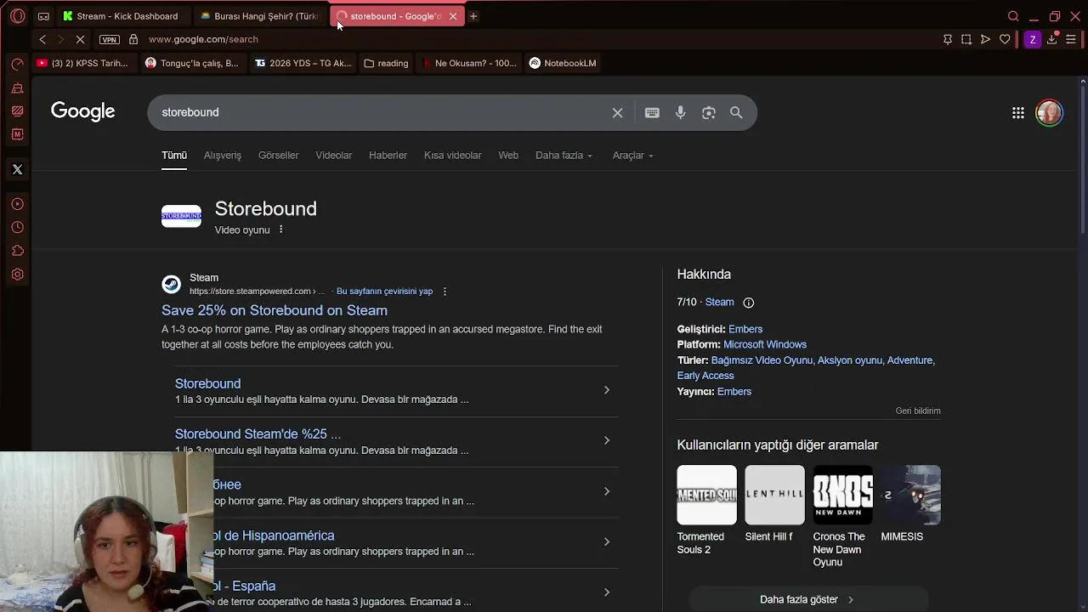Viewport: 1088px width, 612px height.
Task: Expand the Storebound sitelink chevron
Action: [606, 390]
